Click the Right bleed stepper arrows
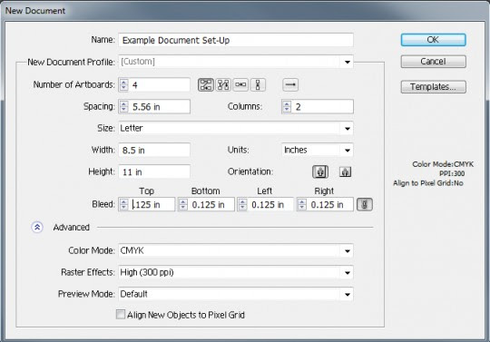The width and height of the screenshot is (490, 342). tap(302, 205)
